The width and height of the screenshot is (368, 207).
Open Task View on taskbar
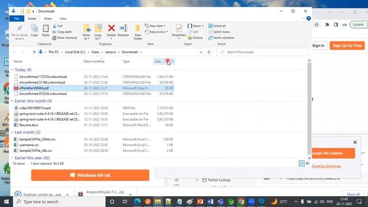[125, 202]
